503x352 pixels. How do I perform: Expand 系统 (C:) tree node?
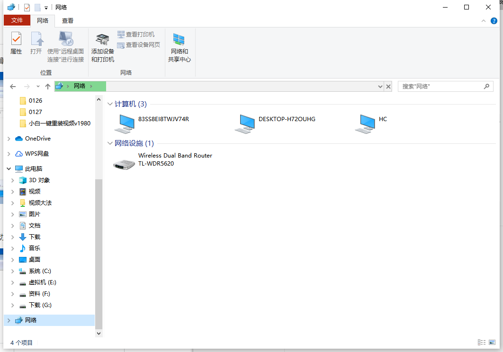(13, 271)
